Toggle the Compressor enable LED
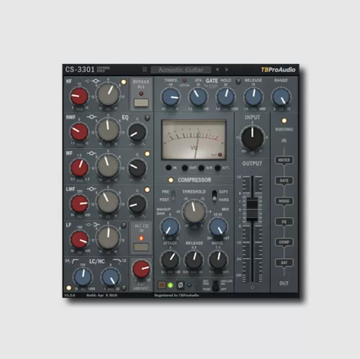This screenshot has height=359, width=360. pos(171,180)
